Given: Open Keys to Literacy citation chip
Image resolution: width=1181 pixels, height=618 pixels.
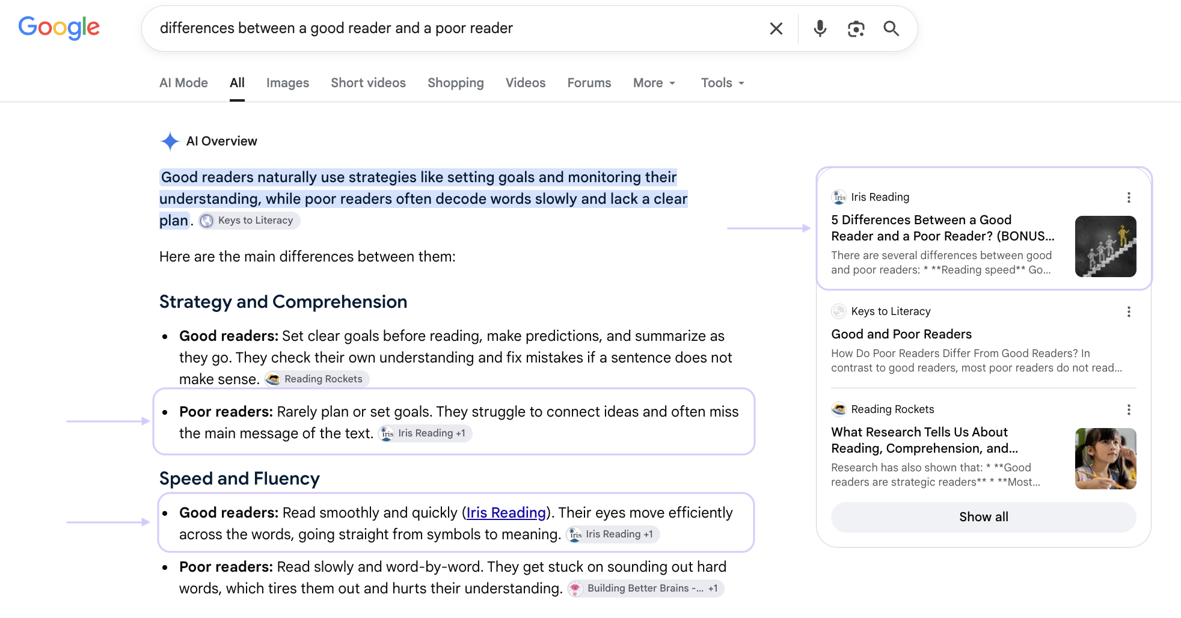Looking at the screenshot, I should click(249, 221).
